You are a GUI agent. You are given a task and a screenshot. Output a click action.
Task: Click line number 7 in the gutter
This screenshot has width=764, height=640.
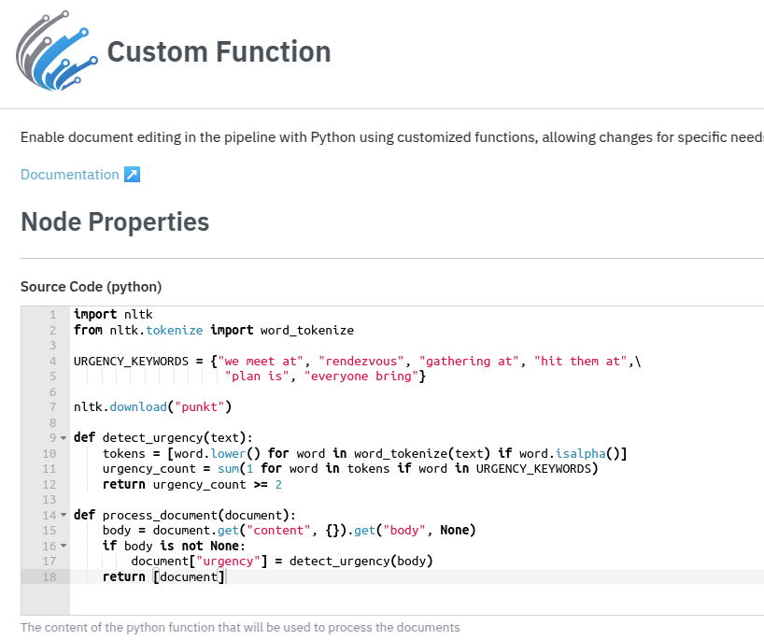(52, 407)
